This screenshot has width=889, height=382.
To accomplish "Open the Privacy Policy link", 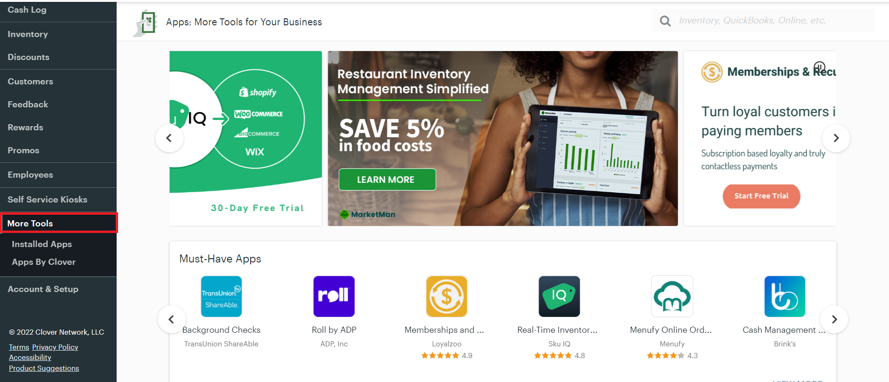I will 55,347.
